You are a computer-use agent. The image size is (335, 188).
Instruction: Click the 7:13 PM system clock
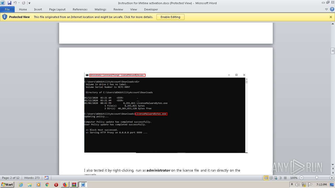321,185
